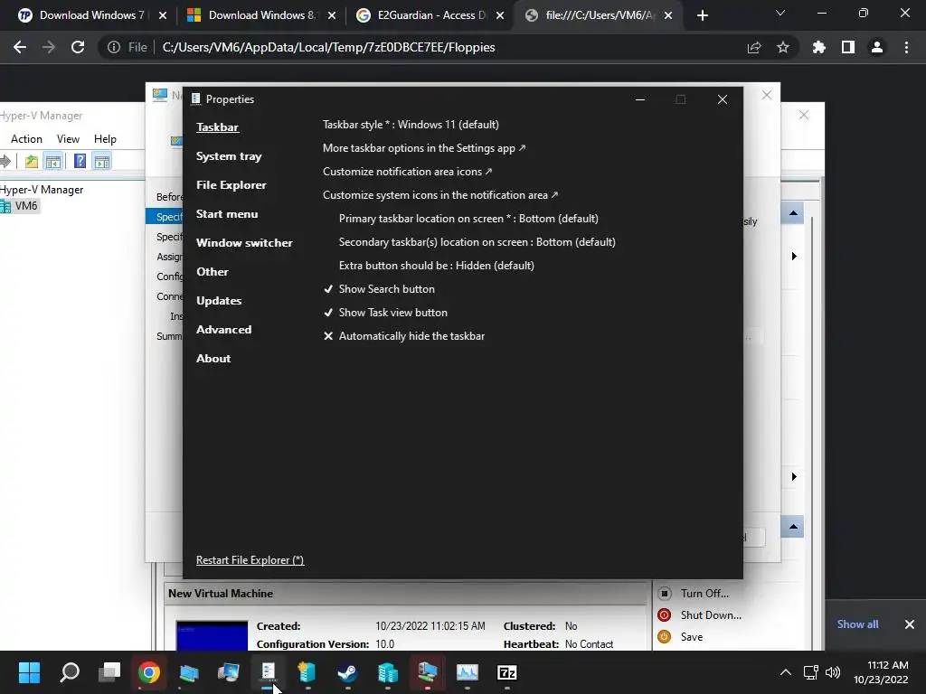The width and height of the screenshot is (926, 694).
Task: Change Extra button should be option
Action: [437, 266]
